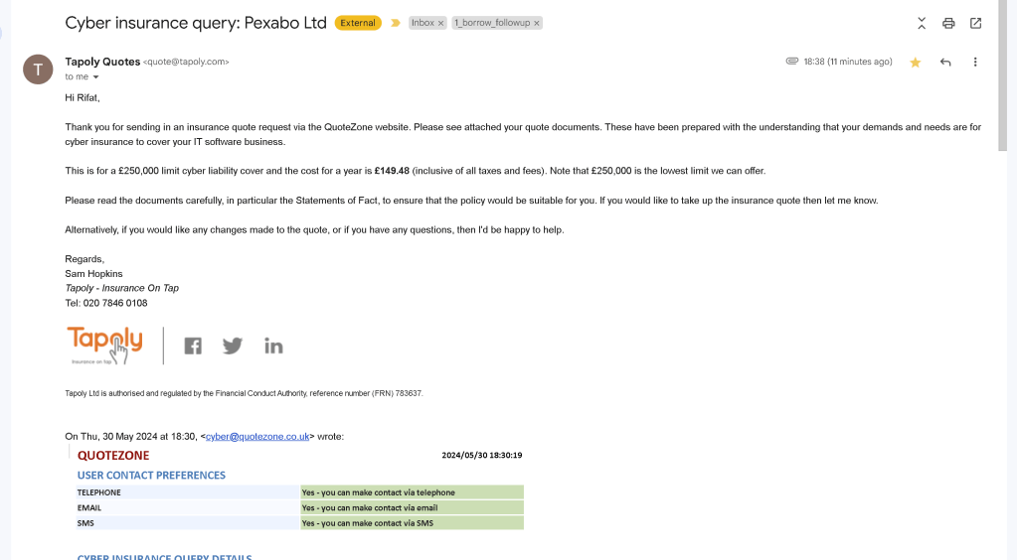Click the Tapoly logo image
This screenshot has height=560, width=1017.
point(104,346)
